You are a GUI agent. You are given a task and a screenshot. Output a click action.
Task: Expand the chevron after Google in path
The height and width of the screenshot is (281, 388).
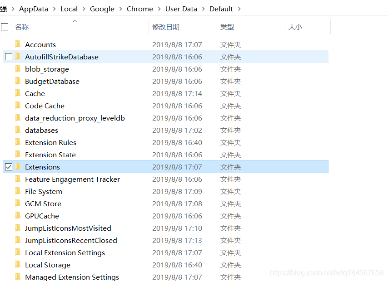coord(120,9)
